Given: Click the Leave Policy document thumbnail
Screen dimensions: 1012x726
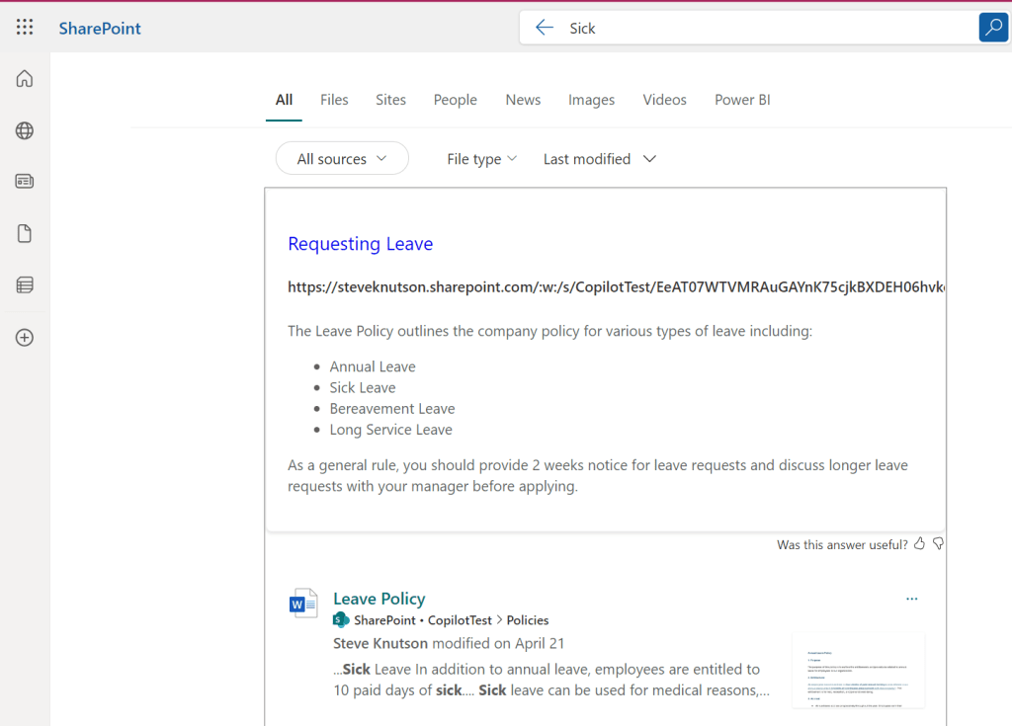Looking at the screenshot, I should [x=858, y=670].
